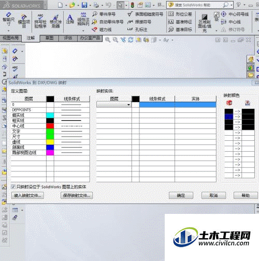Click the Hole Callout (孔标注) tool
Viewport: 259px width, 261px height.
click(137, 30)
